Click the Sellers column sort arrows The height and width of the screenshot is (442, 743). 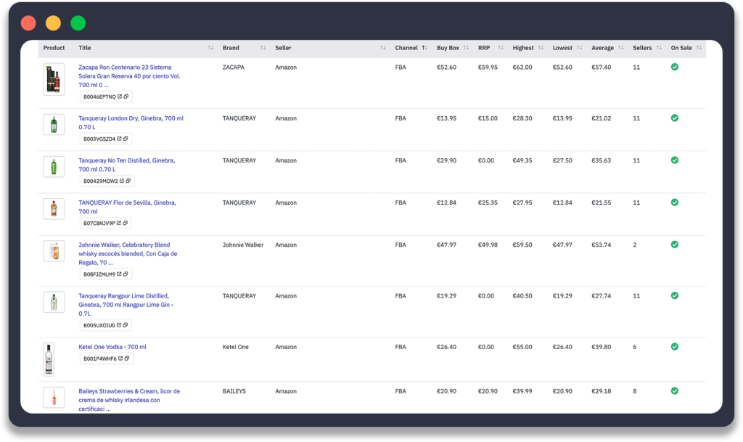[x=659, y=48]
